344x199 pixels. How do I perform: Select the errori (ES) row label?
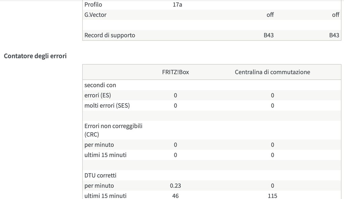pos(97,95)
